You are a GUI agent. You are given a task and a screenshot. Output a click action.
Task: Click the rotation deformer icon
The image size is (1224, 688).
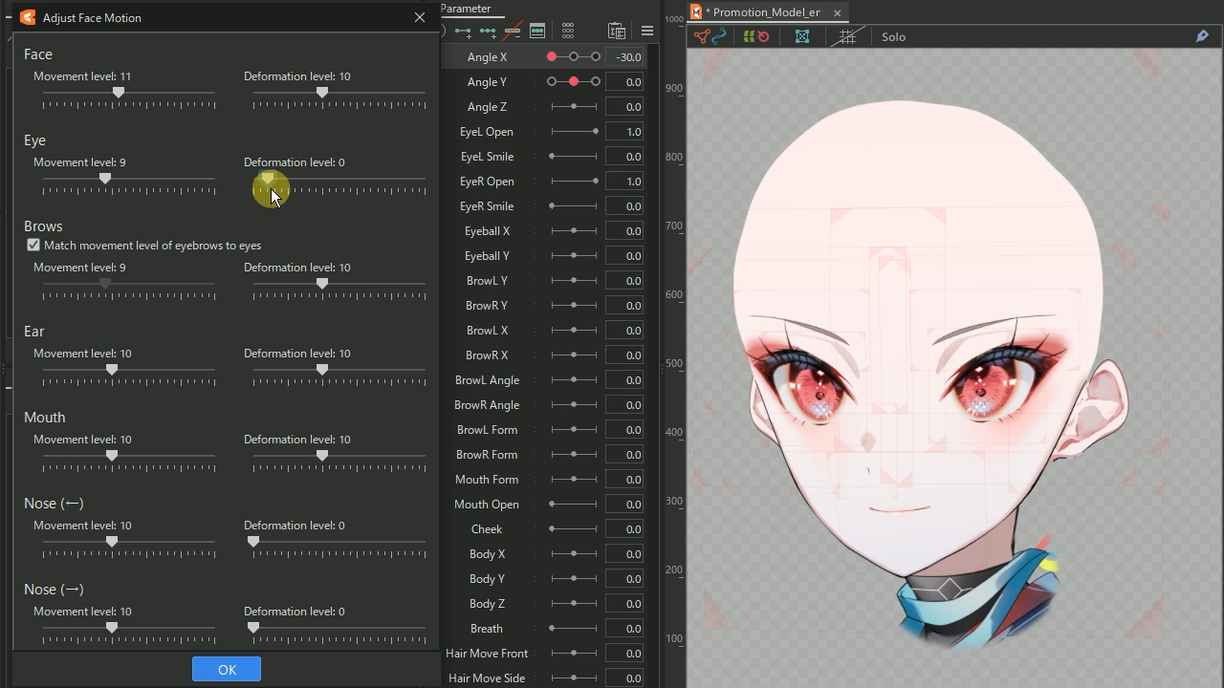point(762,36)
